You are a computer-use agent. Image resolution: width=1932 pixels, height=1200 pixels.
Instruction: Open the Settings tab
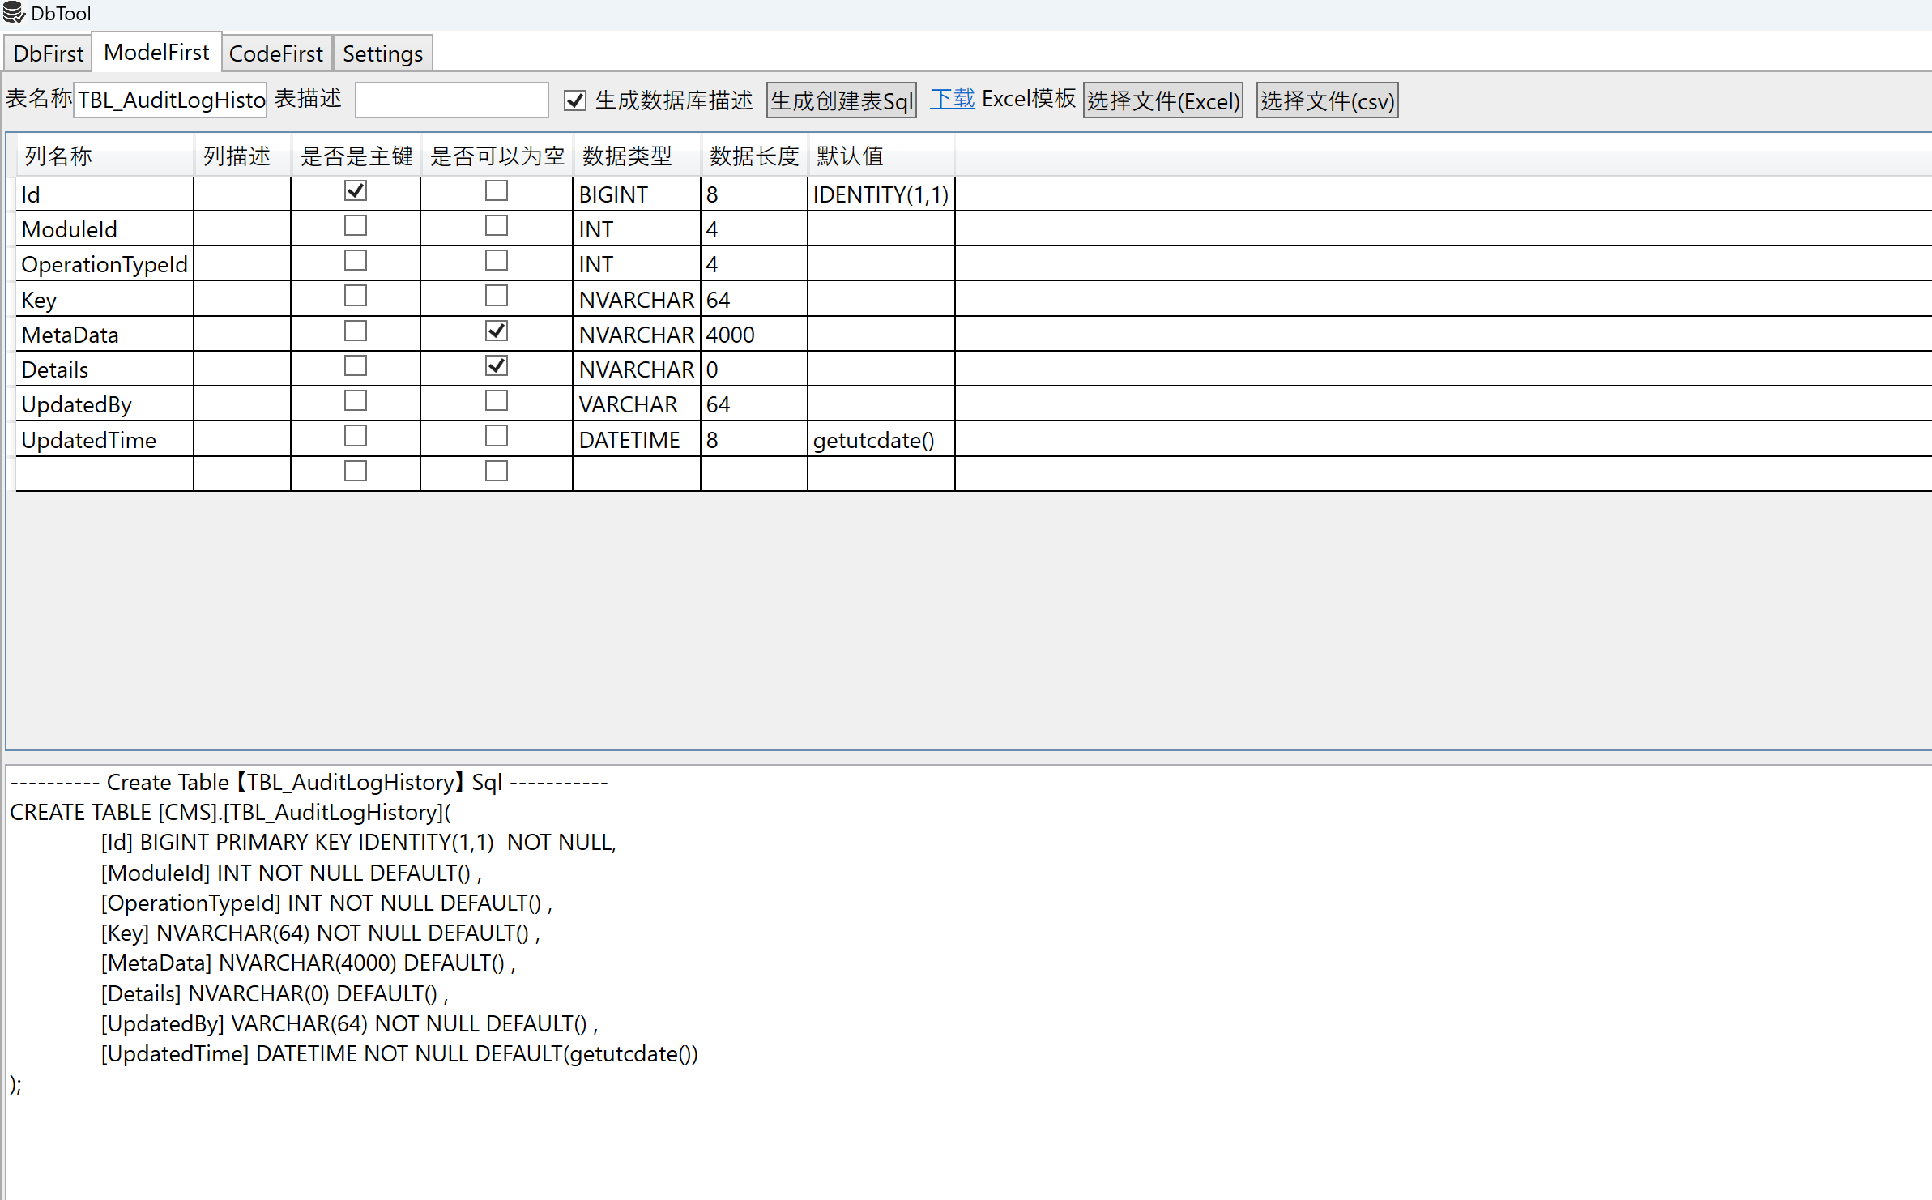(382, 53)
